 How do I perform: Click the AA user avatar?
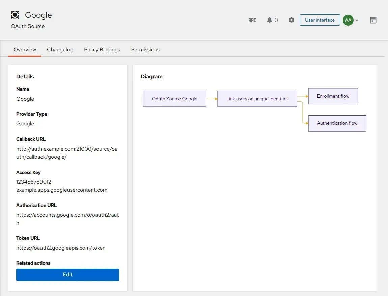click(348, 20)
